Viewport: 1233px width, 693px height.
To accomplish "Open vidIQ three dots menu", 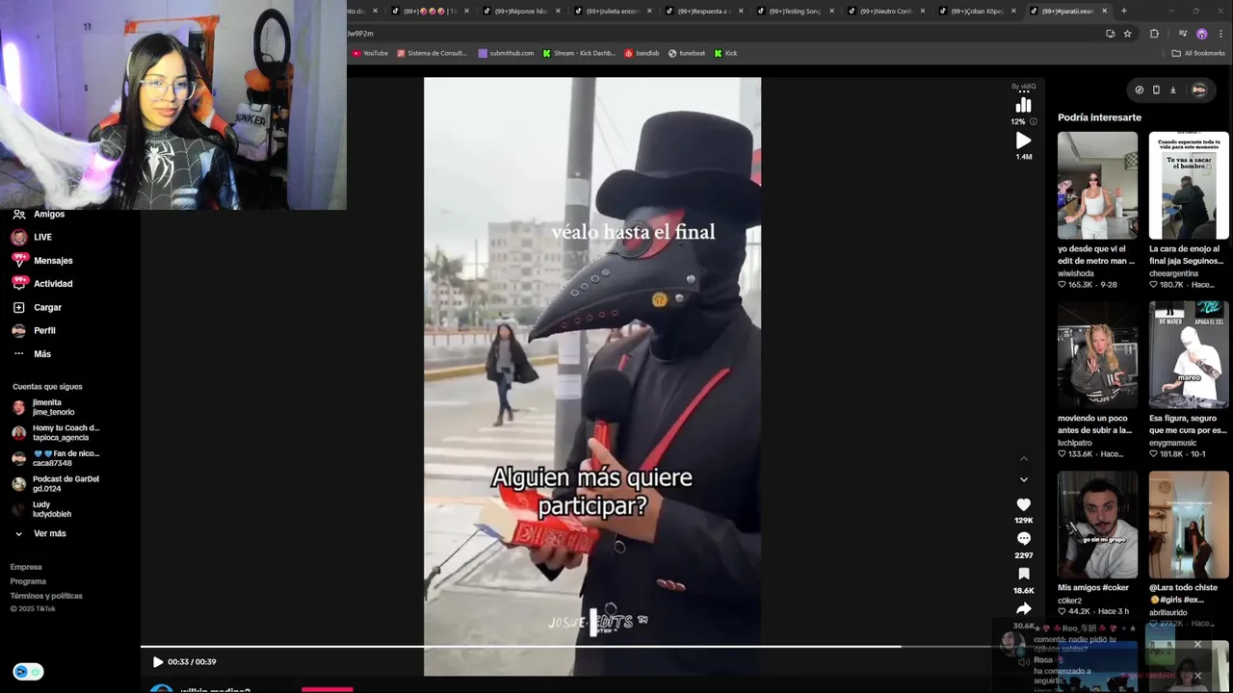I will pyautogui.click(x=1023, y=92).
